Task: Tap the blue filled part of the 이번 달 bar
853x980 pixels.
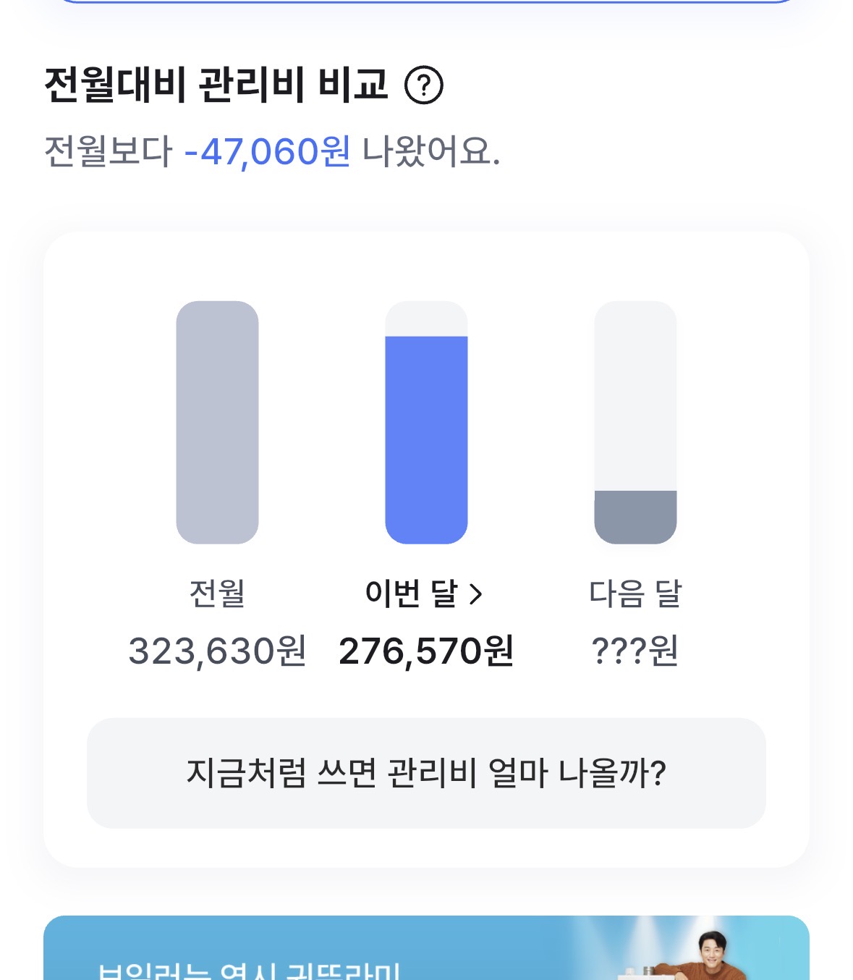Action: pyautogui.click(x=426, y=439)
